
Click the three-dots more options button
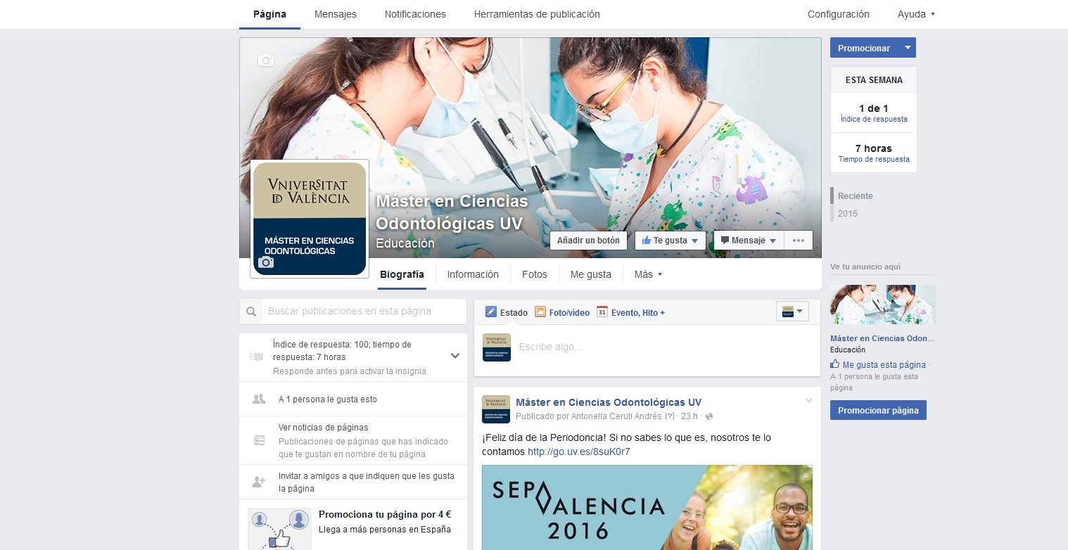[798, 240]
